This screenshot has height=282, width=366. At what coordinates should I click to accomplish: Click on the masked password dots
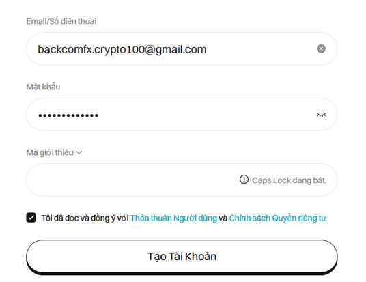coord(68,115)
